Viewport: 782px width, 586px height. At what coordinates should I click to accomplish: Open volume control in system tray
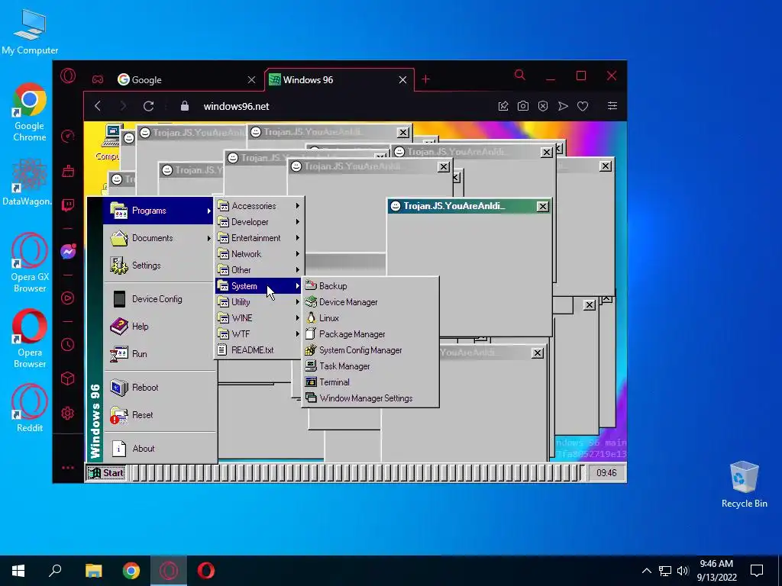click(x=683, y=571)
